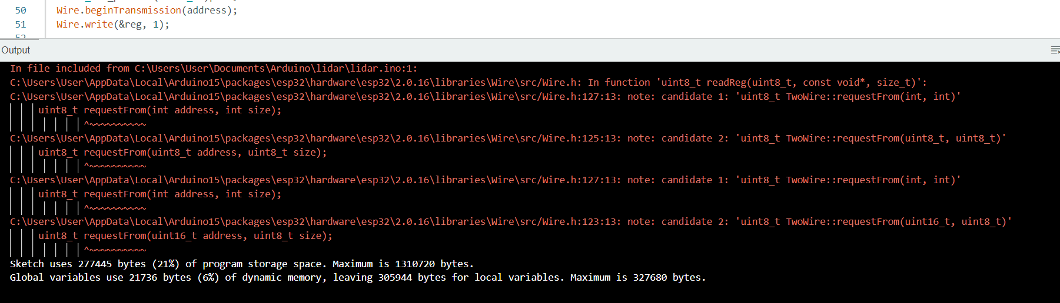The image size is (1060, 303).
Task: Click the "Maximum is 327680 bytes" text
Action: click(637, 278)
